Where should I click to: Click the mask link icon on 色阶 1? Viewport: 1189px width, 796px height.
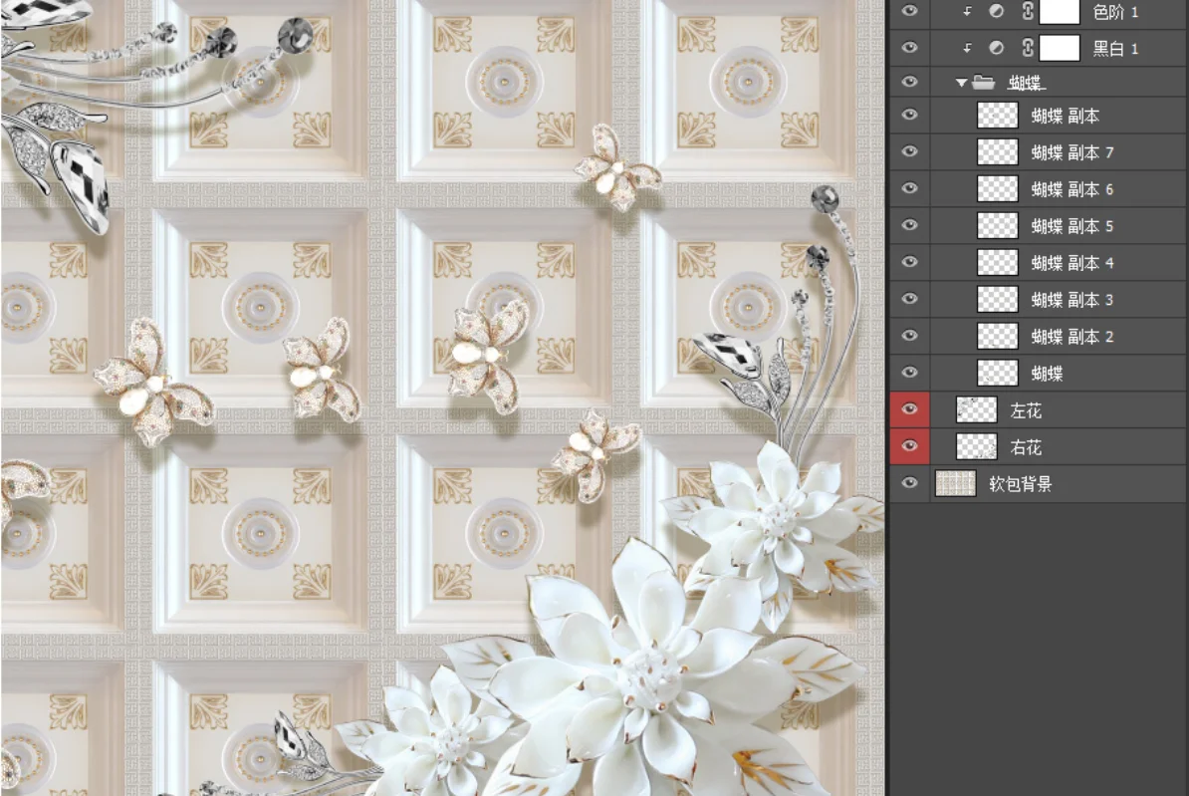[1028, 11]
